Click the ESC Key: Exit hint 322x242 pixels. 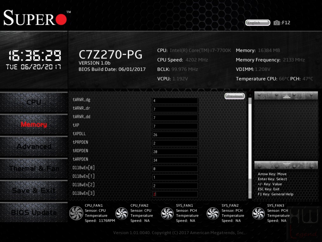click(x=269, y=189)
